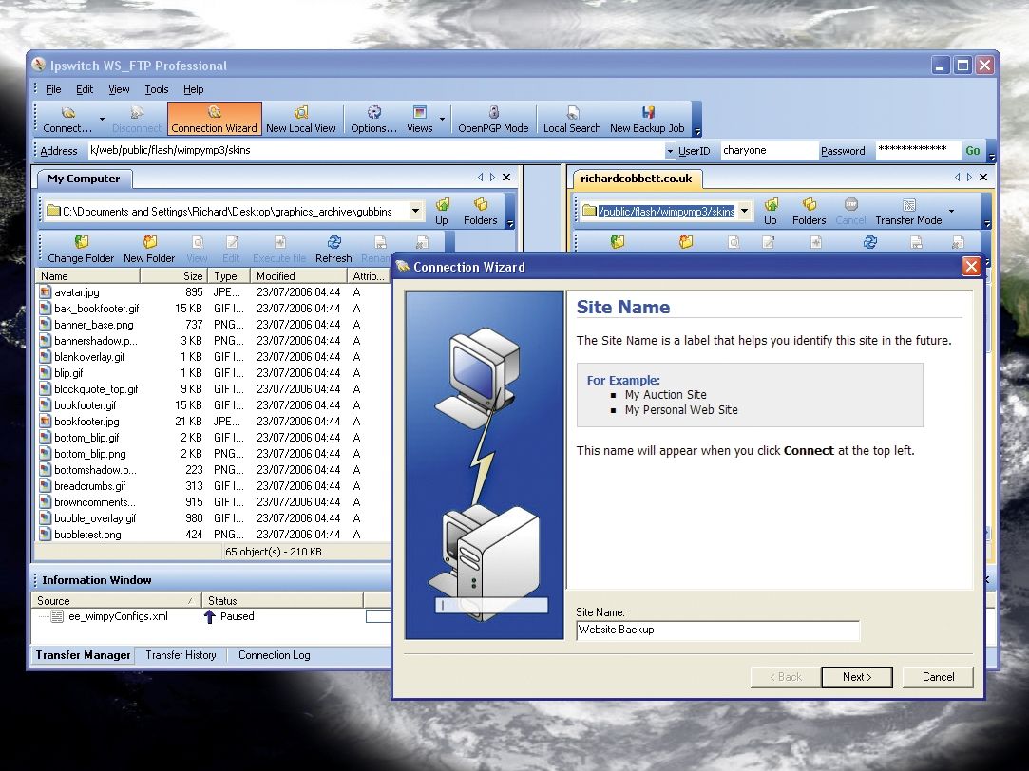Close the My Computer pane
Screen dimensions: 1029x771
[506, 177]
